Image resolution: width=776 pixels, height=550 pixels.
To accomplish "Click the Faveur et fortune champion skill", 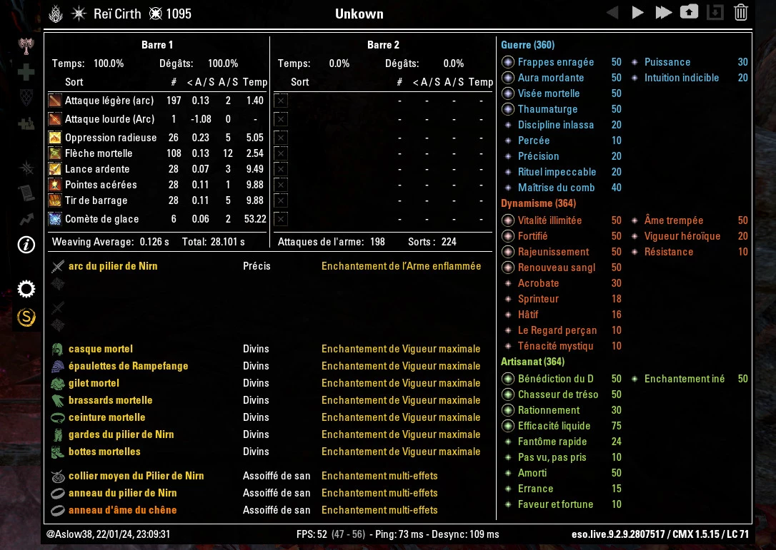I will 555,504.
